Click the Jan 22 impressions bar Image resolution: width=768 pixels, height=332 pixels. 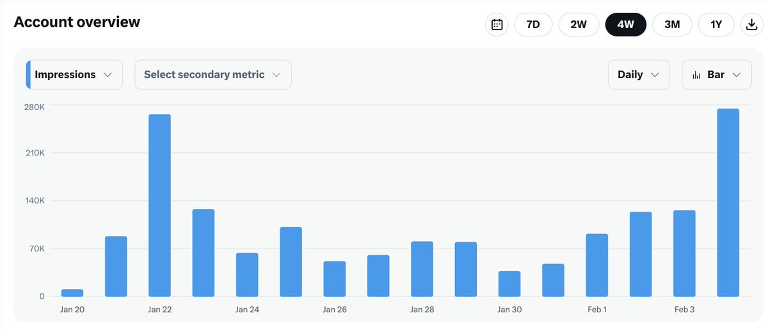click(159, 205)
